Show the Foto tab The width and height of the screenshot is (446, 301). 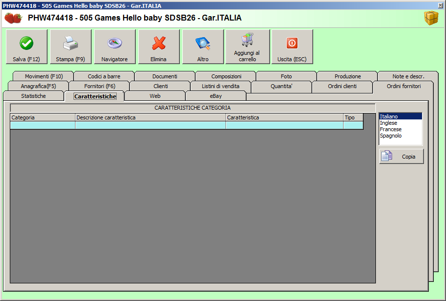(286, 76)
